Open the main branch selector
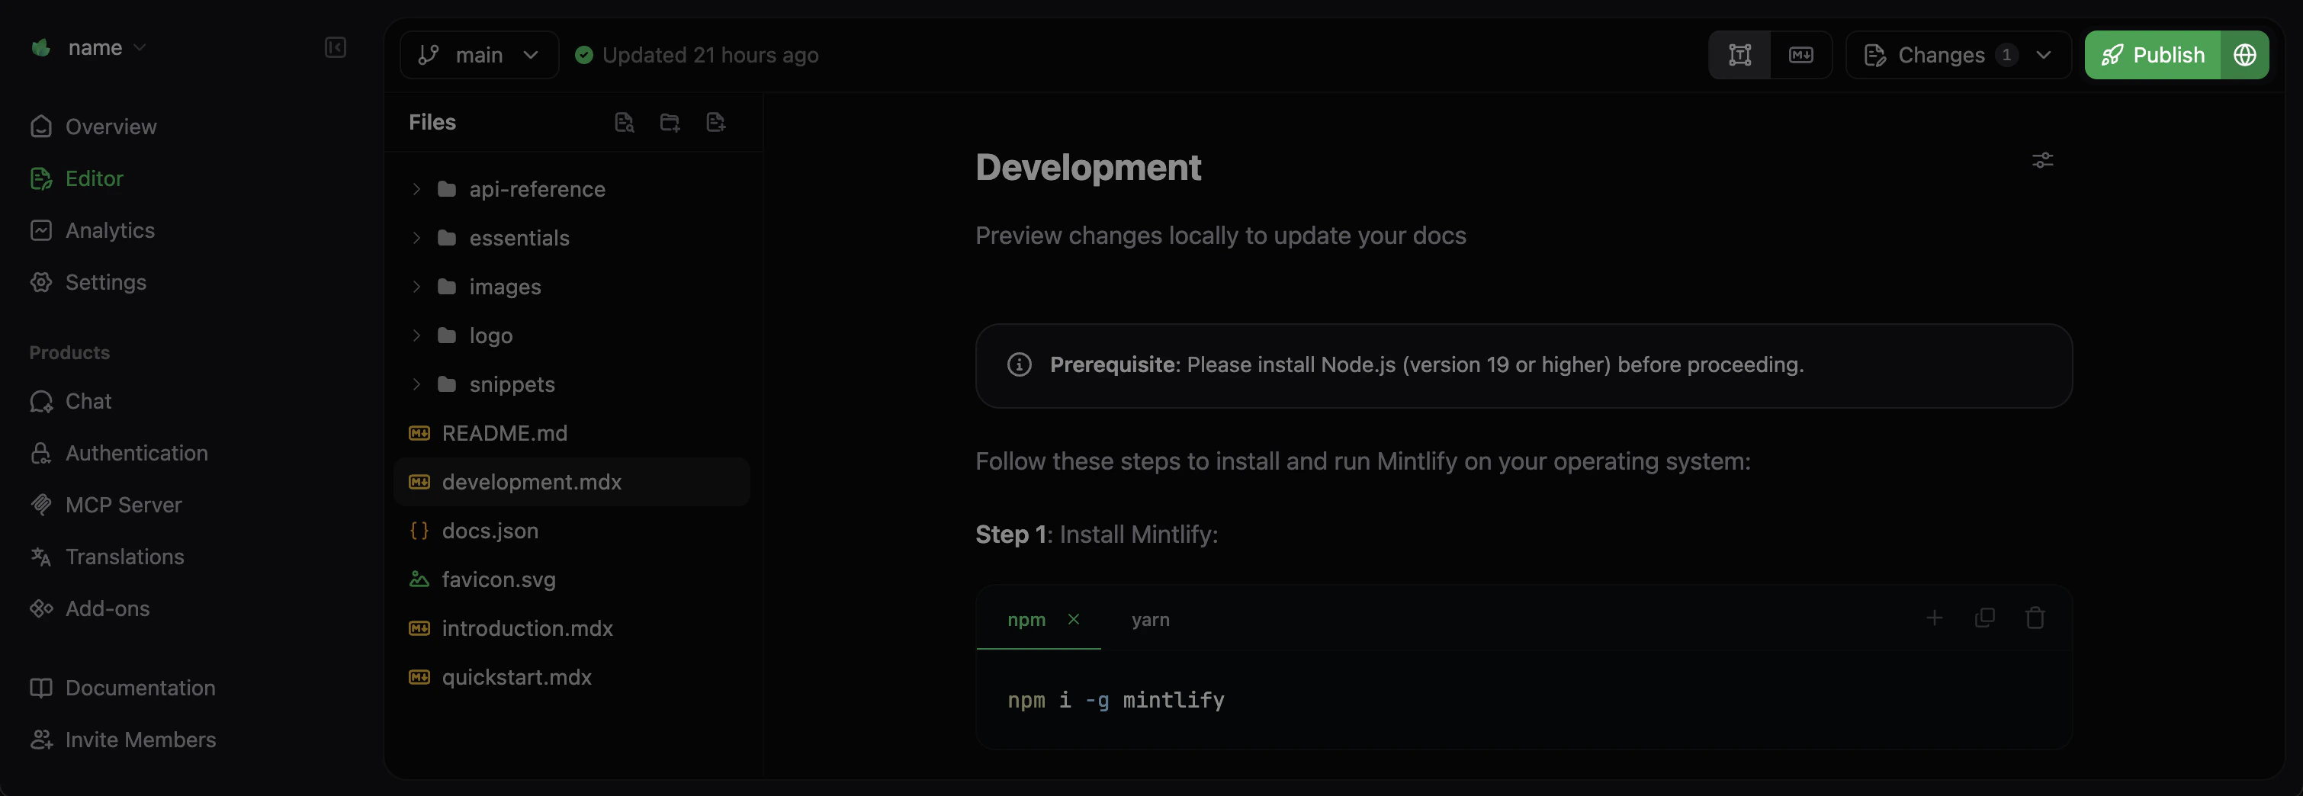 pyautogui.click(x=479, y=54)
